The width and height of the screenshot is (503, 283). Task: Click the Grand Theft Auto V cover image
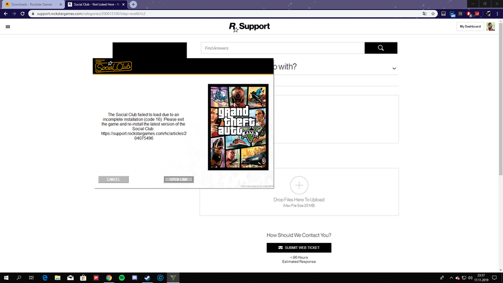point(238,127)
